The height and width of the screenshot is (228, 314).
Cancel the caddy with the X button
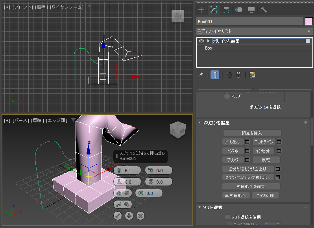pos(140,216)
